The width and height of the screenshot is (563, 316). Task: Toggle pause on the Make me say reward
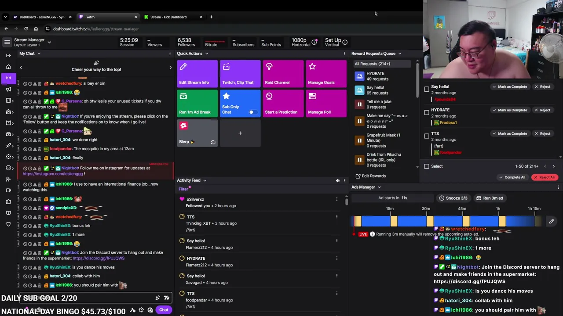pos(359,121)
